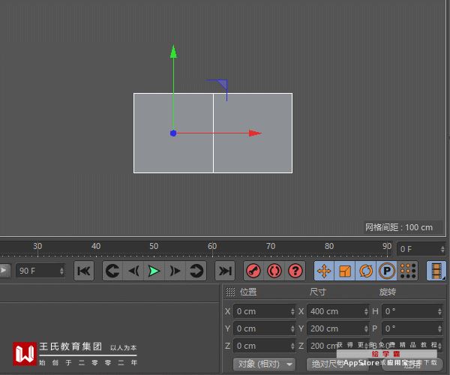Click stepper on rotation P field
The height and width of the screenshot is (375, 450).
pos(439,328)
